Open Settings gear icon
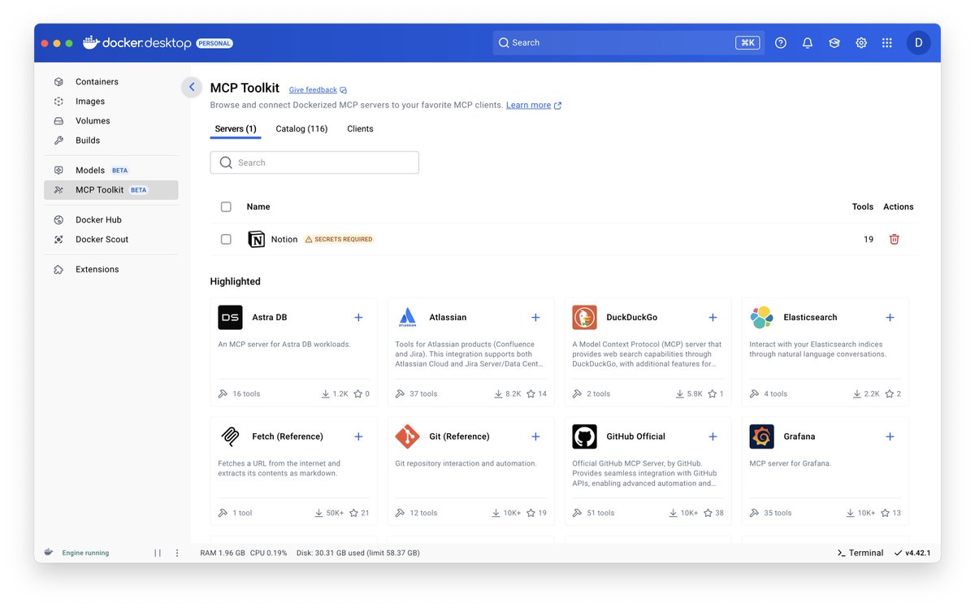Viewport: 975px width, 608px height. 861,42
